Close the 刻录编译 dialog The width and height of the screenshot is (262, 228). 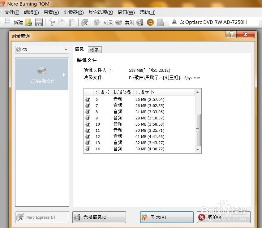[246, 34]
